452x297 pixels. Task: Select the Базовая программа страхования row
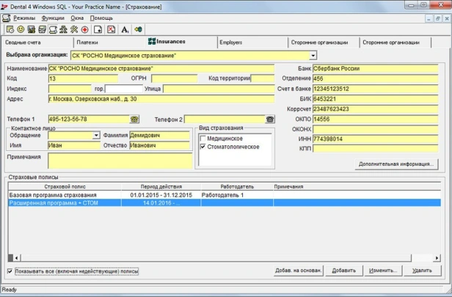coord(51,195)
